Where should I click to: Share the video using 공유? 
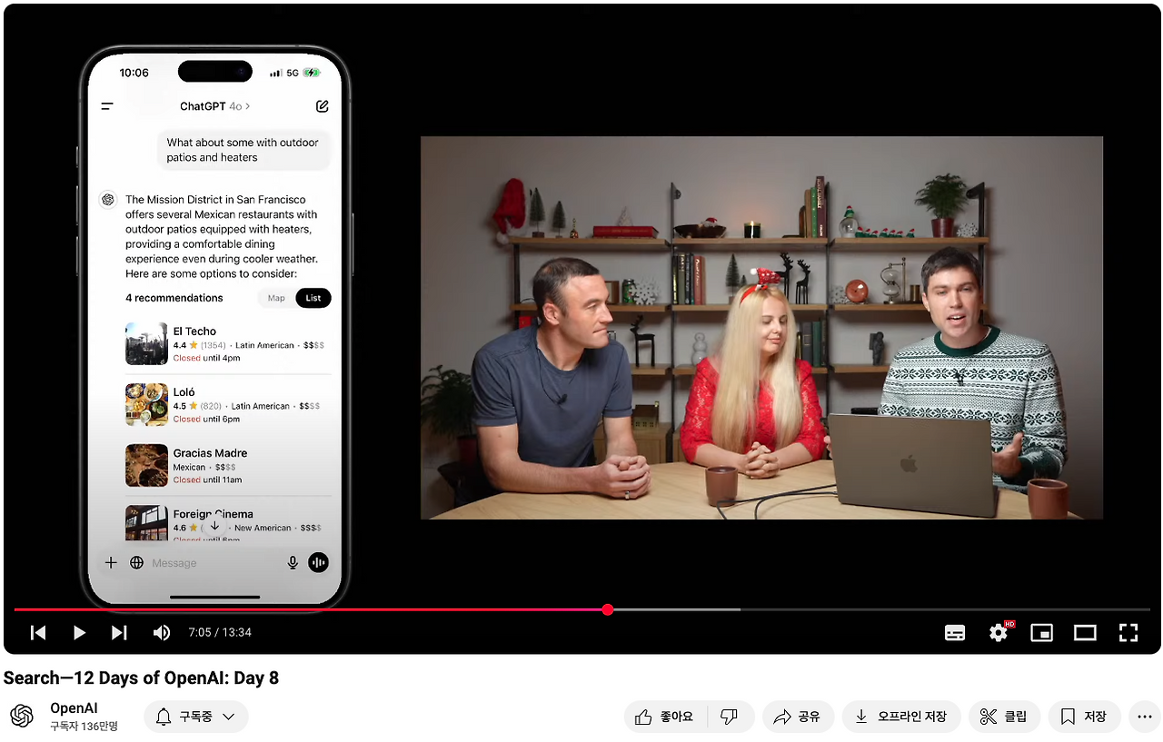pos(797,717)
